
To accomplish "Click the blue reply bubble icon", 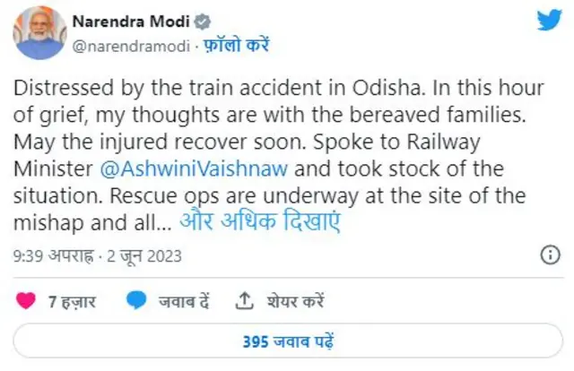I will point(136,301).
